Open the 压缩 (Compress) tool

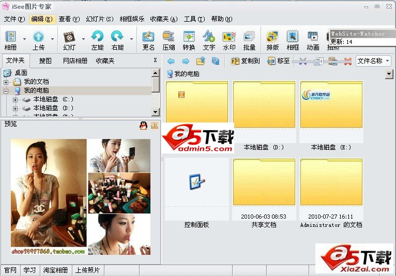(x=169, y=39)
